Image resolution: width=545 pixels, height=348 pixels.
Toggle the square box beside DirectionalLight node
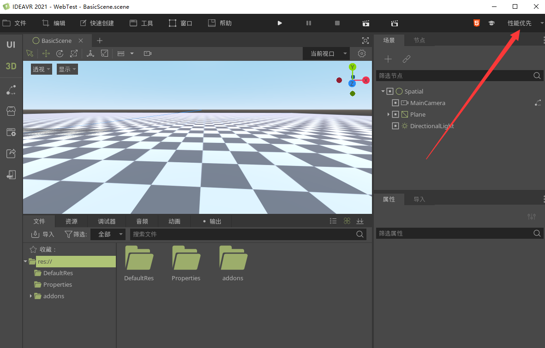tap(395, 126)
